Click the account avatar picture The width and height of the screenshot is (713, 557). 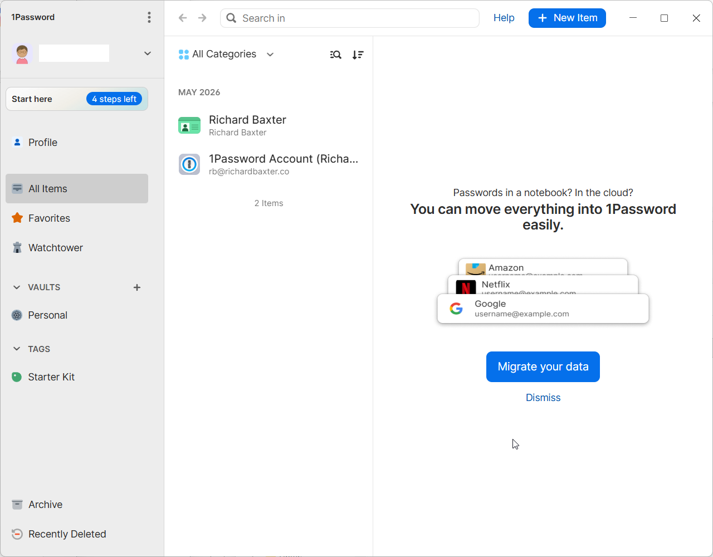point(22,53)
